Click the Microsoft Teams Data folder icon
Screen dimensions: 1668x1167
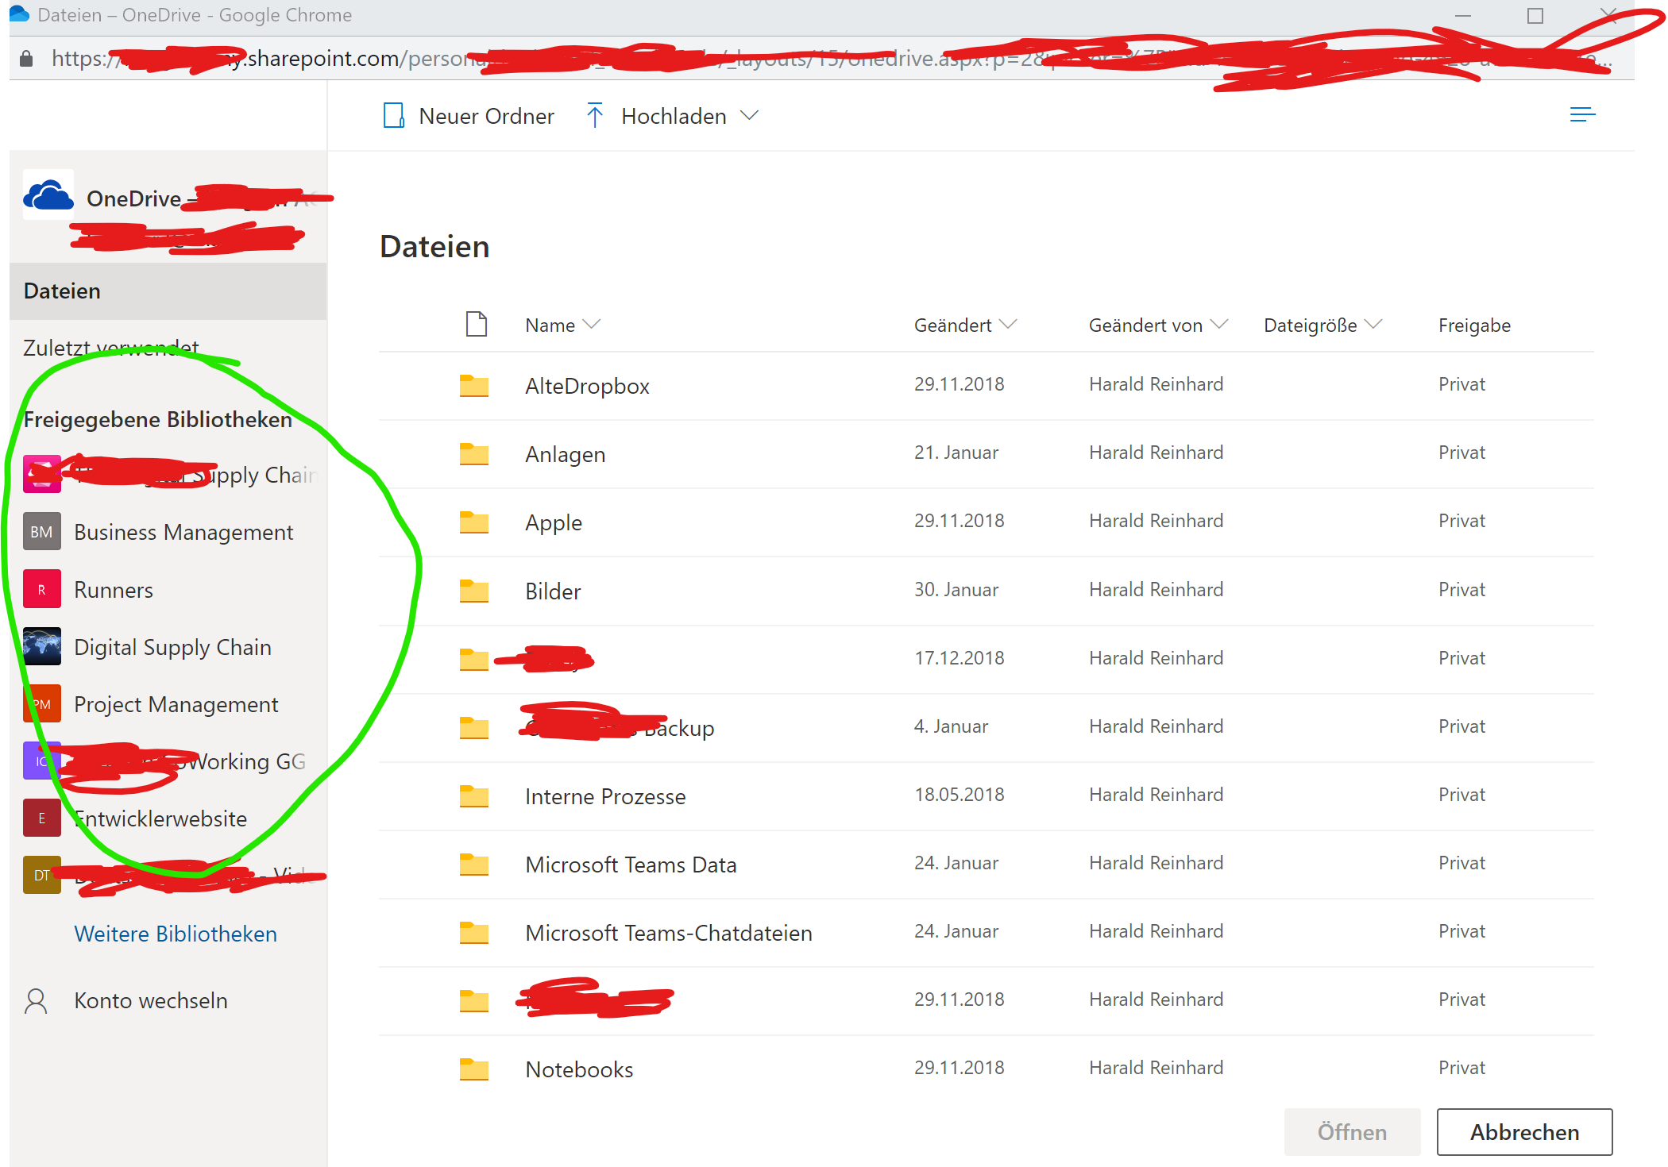pos(474,865)
